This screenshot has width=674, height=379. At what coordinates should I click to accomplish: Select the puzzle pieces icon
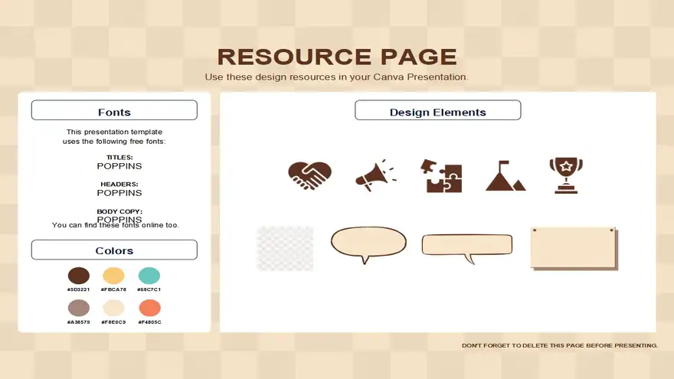(441, 176)
